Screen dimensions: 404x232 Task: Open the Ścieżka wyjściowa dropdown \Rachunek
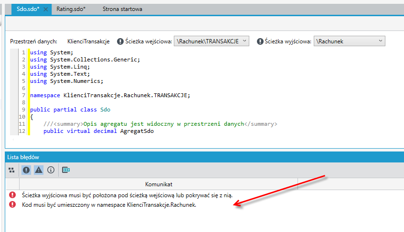click(350, 41)
